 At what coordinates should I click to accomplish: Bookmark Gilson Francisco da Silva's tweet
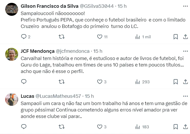point(175,37)
